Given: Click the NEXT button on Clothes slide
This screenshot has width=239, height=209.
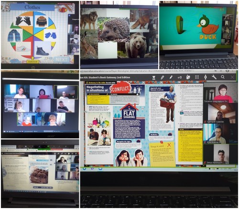Looking at the screenshot, I should tap(62, 60).
